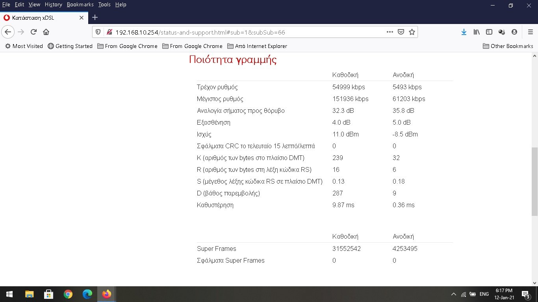Viewport: 538px width, 302px height.
Task: Open the first From Google Chrome folder
Action: click(127, 46)
